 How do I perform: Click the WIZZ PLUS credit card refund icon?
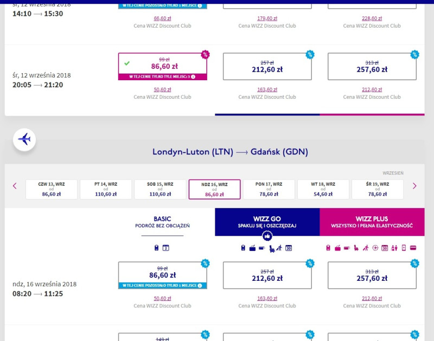coord(413,248)
